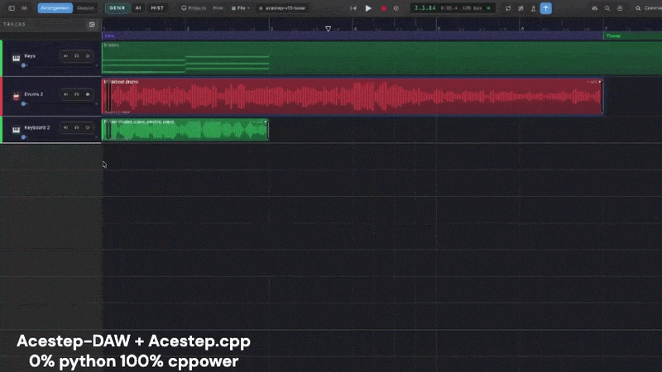
Task: Open the breakbeat drums clip menu arrow
Action: (x=599, y=82)
